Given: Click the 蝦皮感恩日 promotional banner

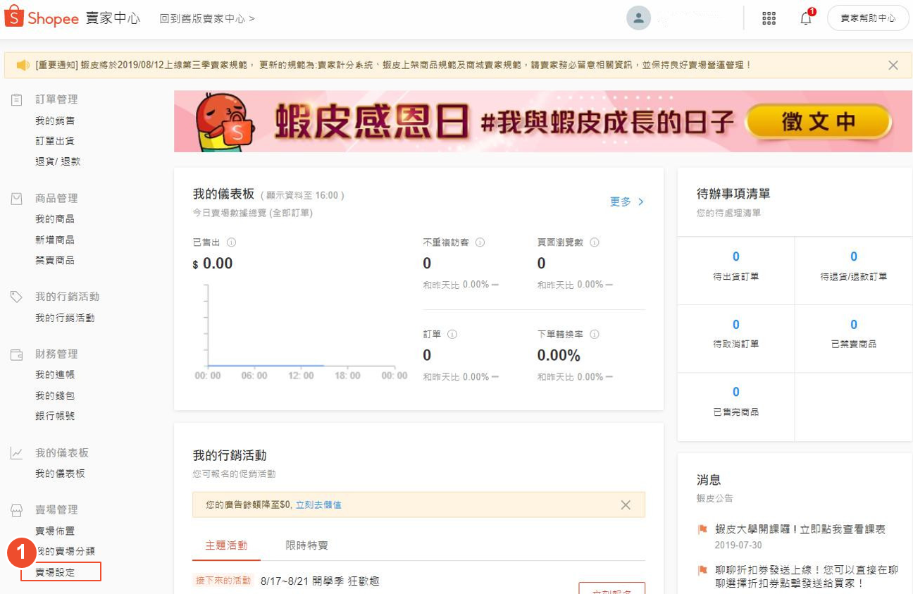Looking at the screenshot, I should [x=542, y=121].
